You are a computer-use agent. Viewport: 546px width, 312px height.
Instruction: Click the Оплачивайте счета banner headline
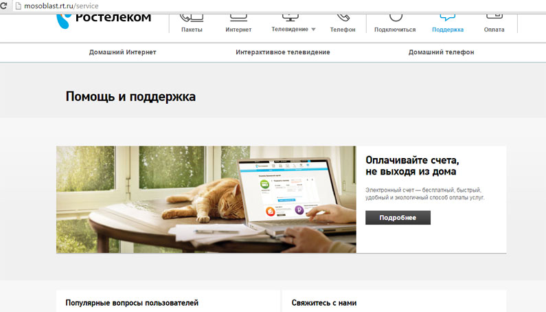pos(411,166)
